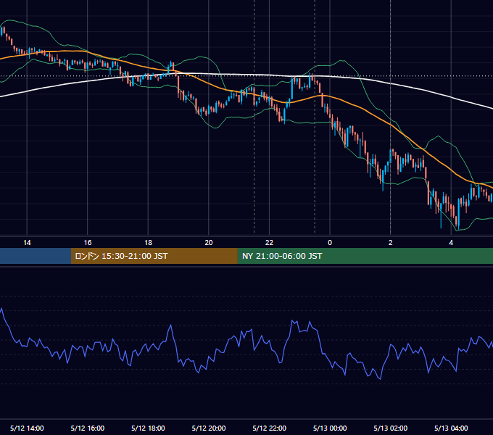Click the blue session bar before London

[36, 256]
